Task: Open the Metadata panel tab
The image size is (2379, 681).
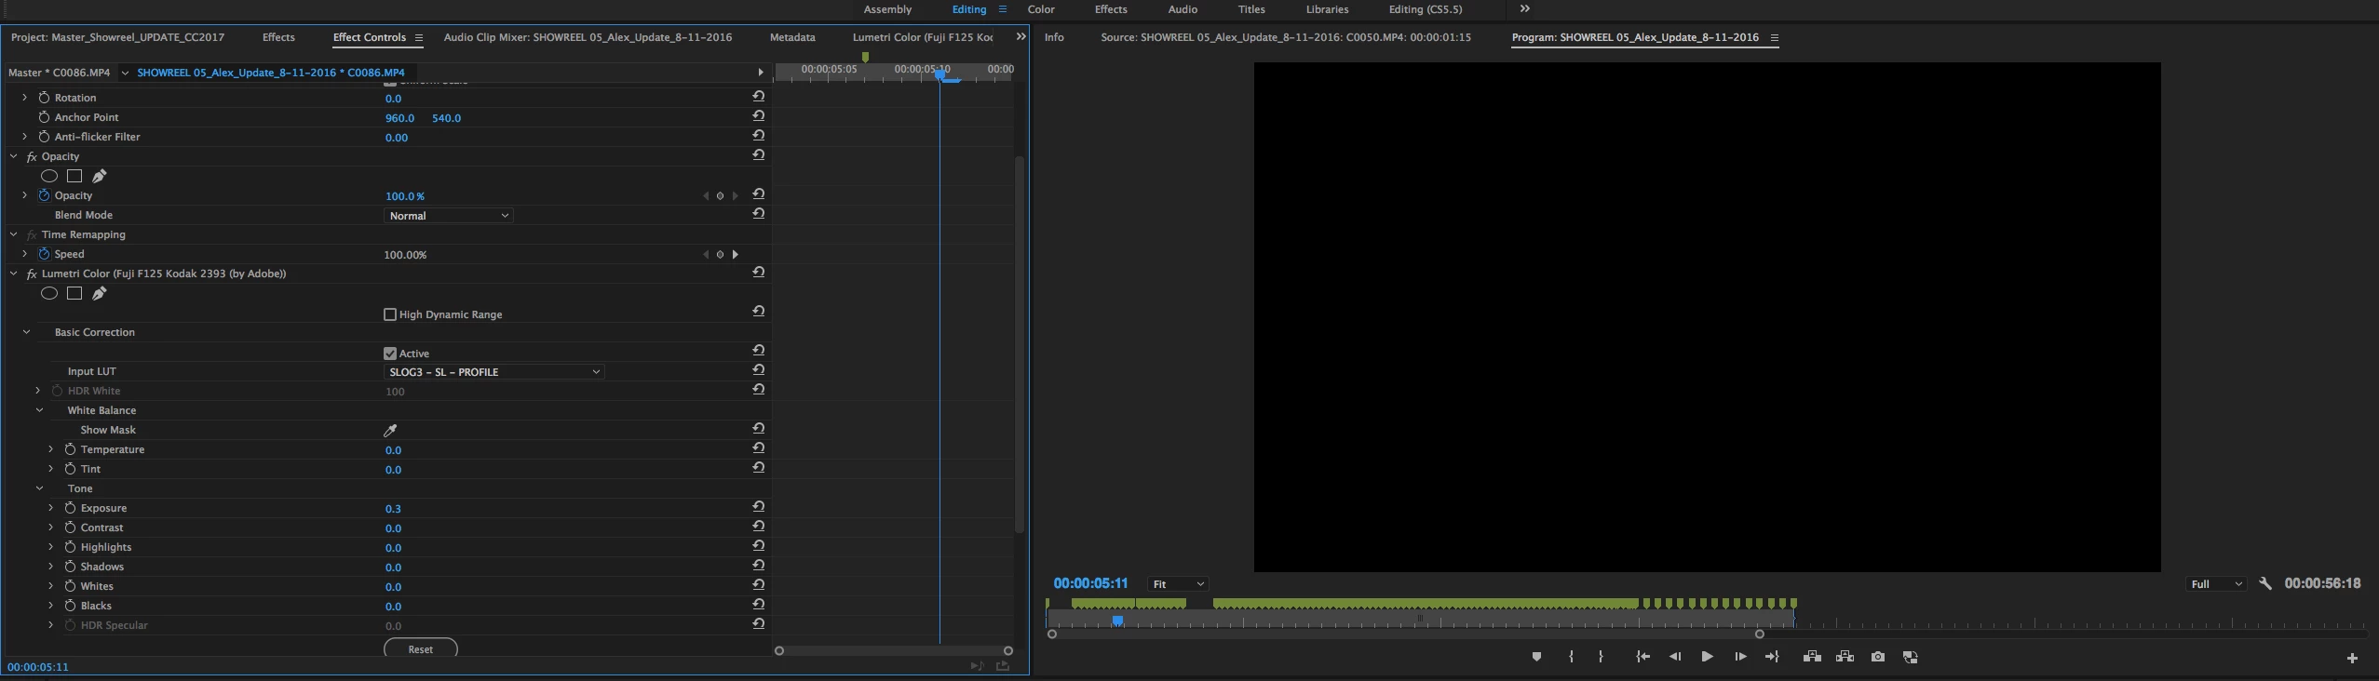Action: point(792,37)
